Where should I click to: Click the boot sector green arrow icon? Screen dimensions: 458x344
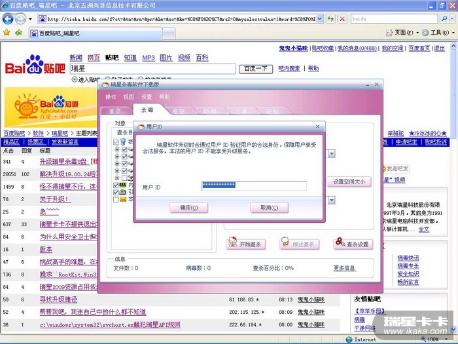pos(123,192)
